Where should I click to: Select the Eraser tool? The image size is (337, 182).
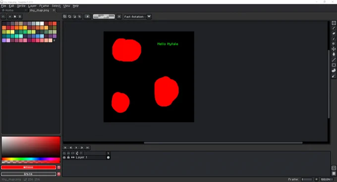click(x=334, y=34)
